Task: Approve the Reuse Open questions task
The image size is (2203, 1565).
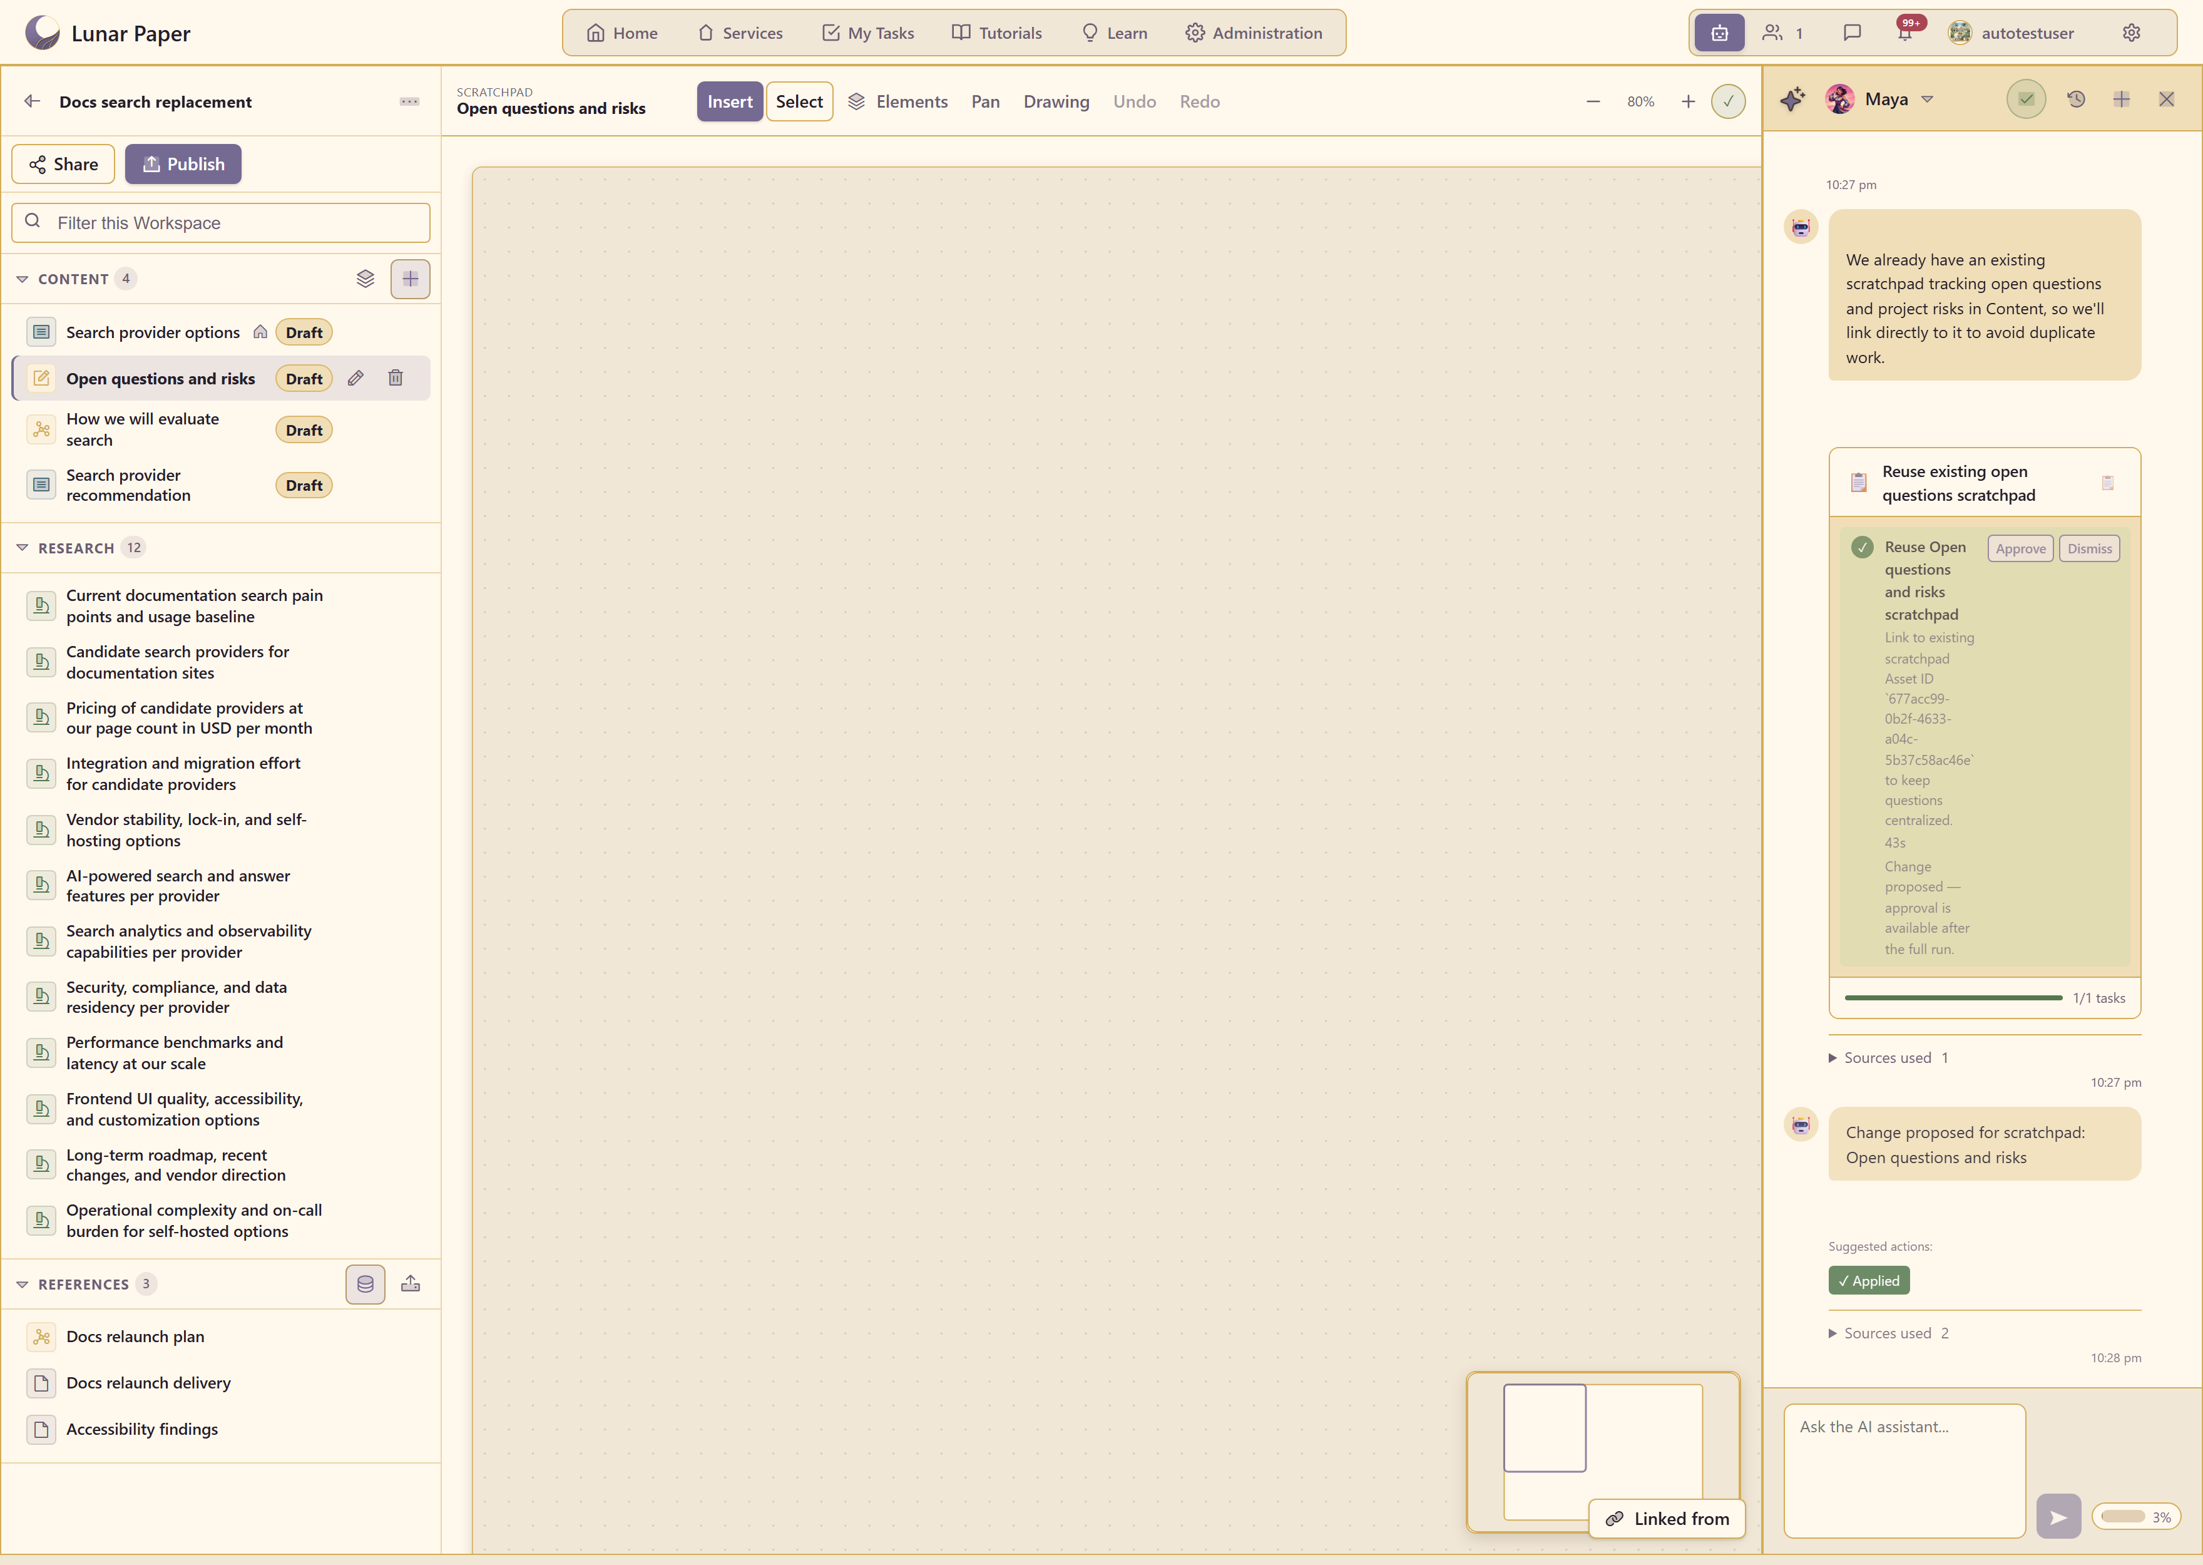Action: [2020, 548]
